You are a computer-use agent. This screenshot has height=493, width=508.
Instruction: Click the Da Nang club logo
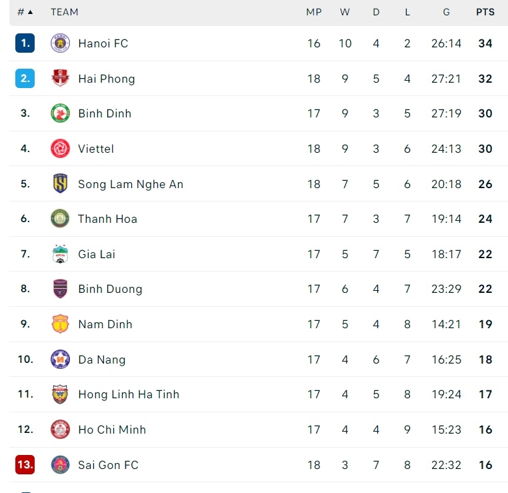[61, 360]
